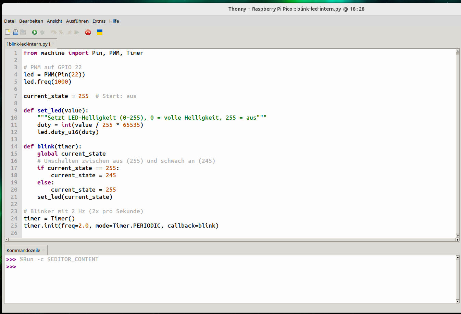Open the Ansicht menu
The width and height of the screenshot is (461, 314).
54,21
